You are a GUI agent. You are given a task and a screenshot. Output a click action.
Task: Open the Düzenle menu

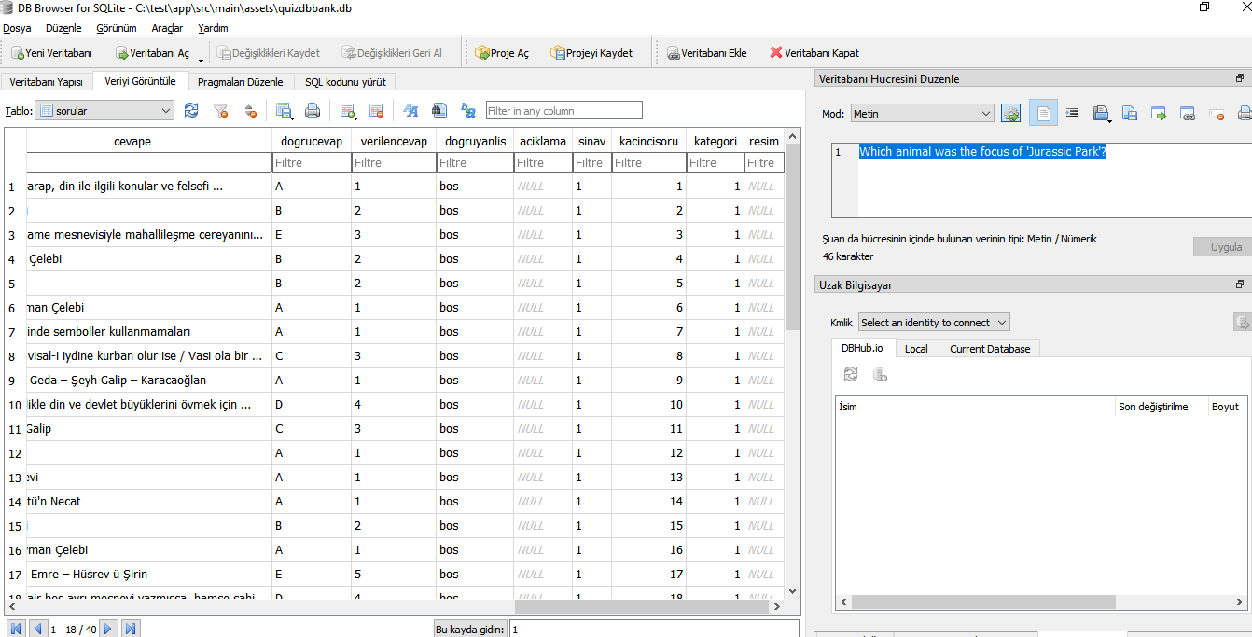click(x=62, y=28)
